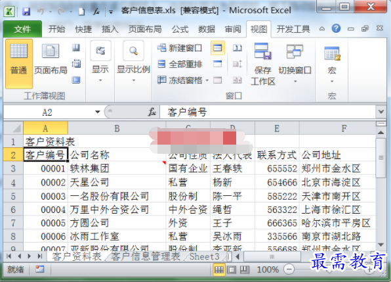Click the macro recording icon in status bar
The width and height of the screenshot is (391, 282).
(x=40, y=270)
